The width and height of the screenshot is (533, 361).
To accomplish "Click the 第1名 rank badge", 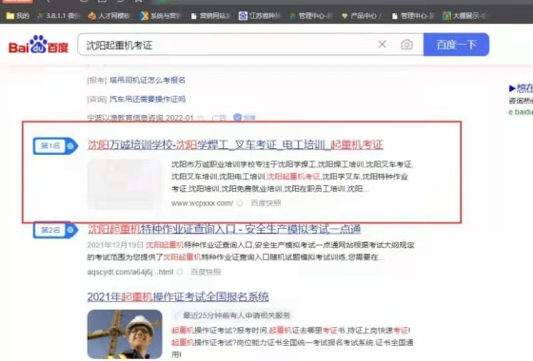I will click(55, 146).
